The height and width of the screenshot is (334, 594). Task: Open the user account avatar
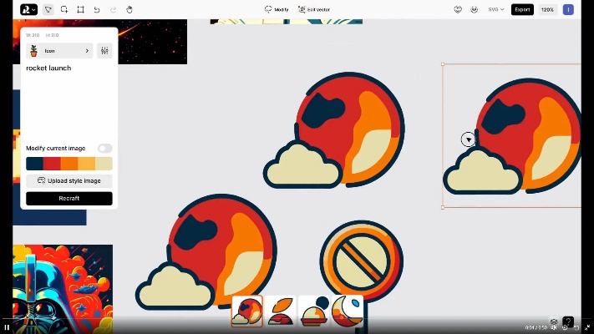pos(568,9)
